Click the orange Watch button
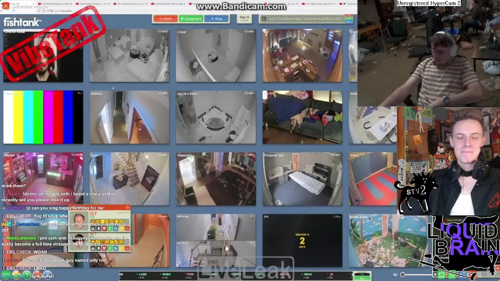The image size is (500, 281). (x=165, y=19)
